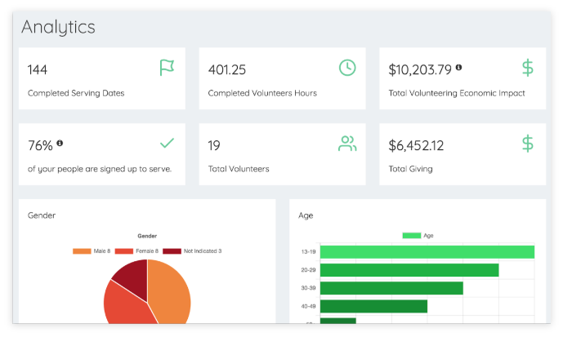Select the 13-19 age bar
This screenshot has width=563, height=337.
tap(427, 251)
